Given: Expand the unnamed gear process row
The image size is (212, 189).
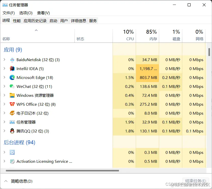Looking at the screenshot, I should point(4,152).
